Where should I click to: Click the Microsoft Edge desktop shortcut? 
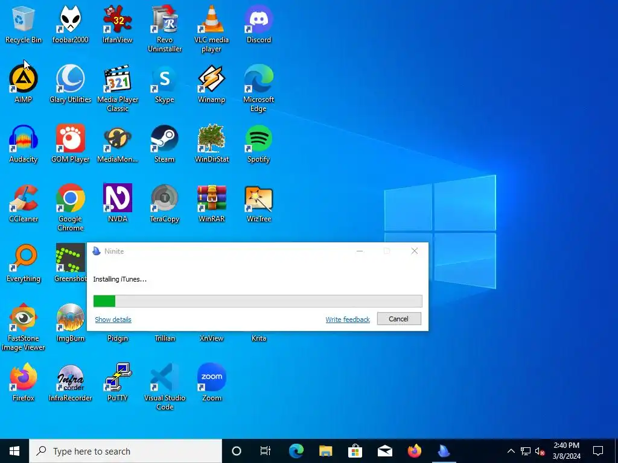[258, 89]
